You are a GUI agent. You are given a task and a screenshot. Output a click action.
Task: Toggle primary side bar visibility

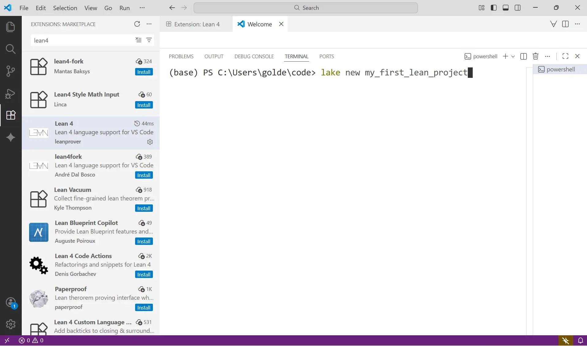[x=494, y=8]
